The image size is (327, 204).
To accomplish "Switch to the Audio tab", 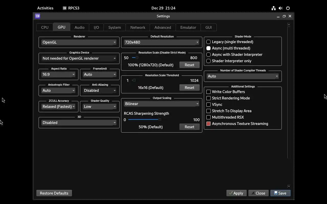I will click(79, 28).
